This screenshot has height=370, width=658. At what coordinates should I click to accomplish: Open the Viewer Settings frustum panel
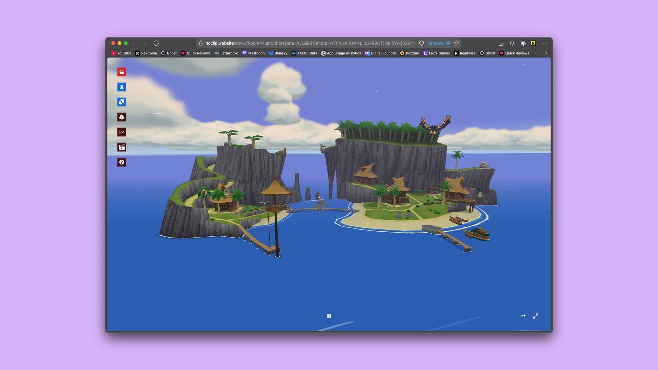click(x=122, y=117)
